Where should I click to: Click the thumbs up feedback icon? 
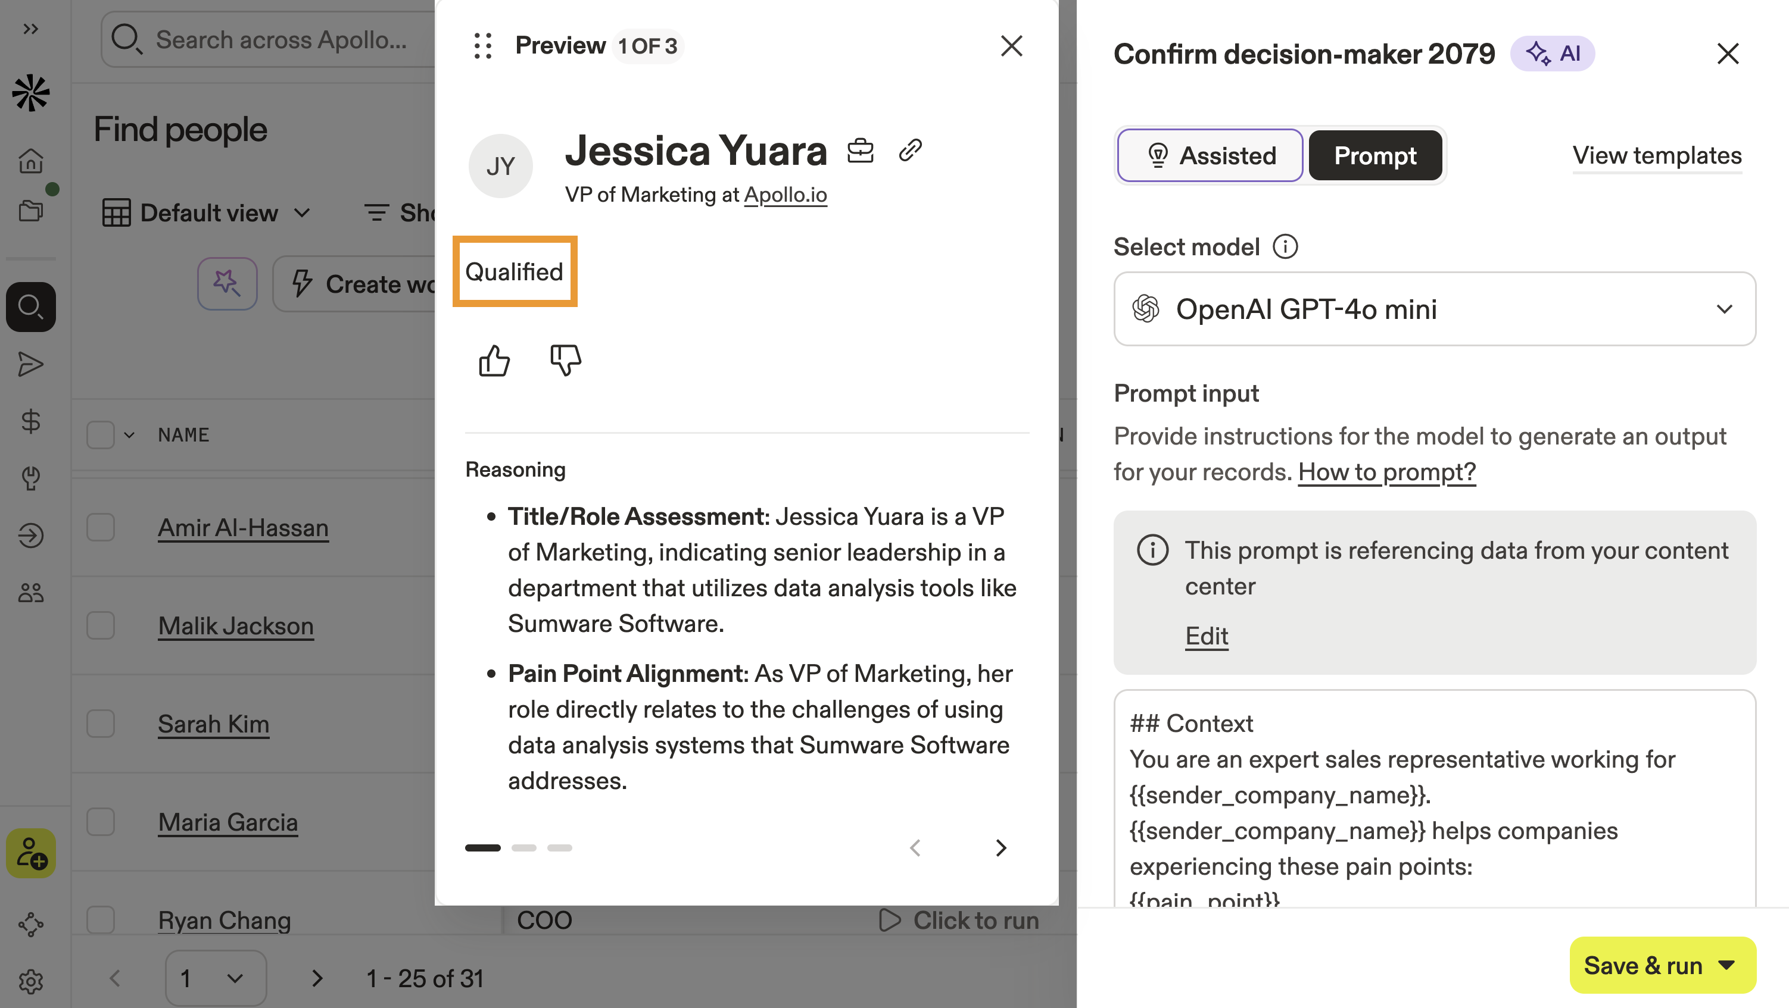coord(494,361)
